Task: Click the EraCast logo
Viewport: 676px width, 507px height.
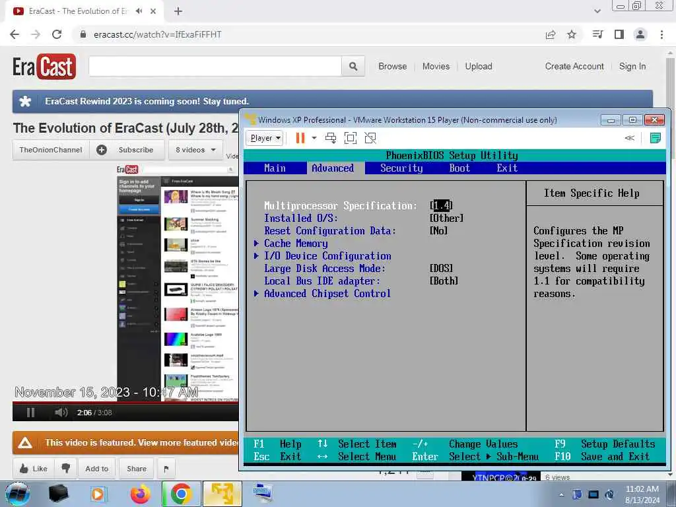Action: 44,67
